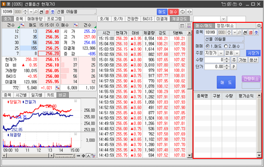Switch to the 매매동향 tab

pos(35,19)
